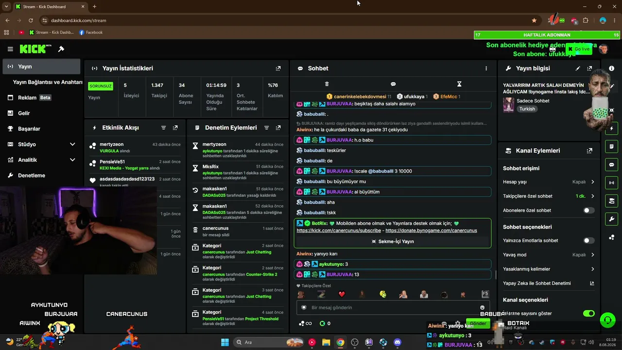Click mertyzeon in Etkinlik Akışı

point(112,144)
